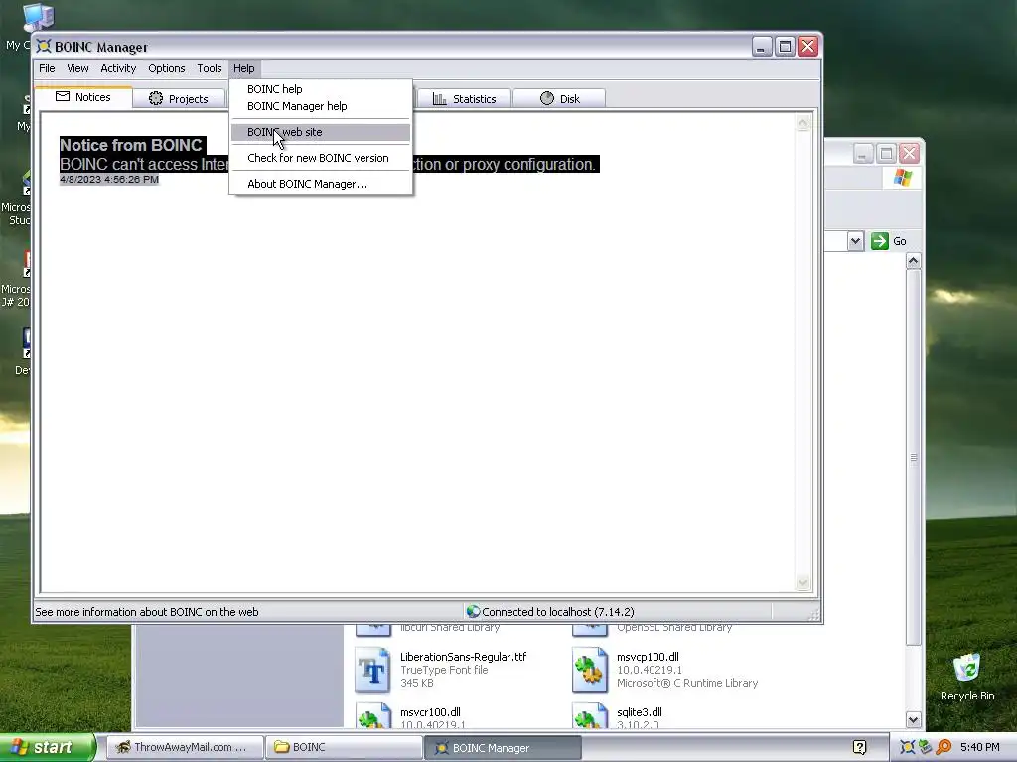Close the Help menu in the menu bar
Image resolution: width=1017 pixels, height=762 pixels.
244,68
